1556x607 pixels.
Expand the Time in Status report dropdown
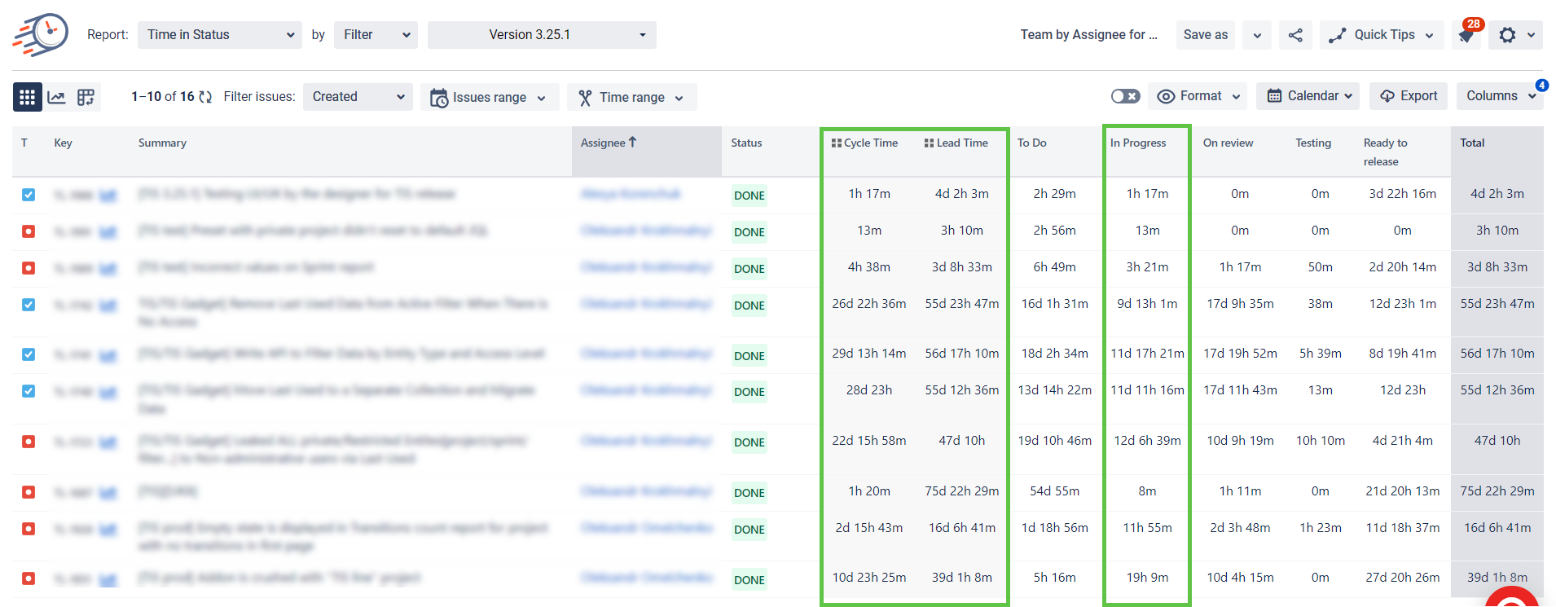pos(220,35)
